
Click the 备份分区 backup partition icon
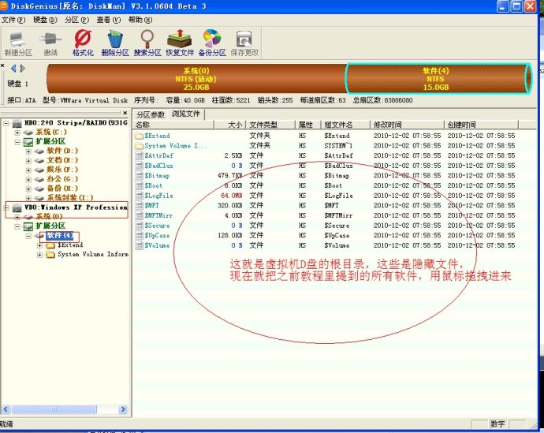click(212, 43)
